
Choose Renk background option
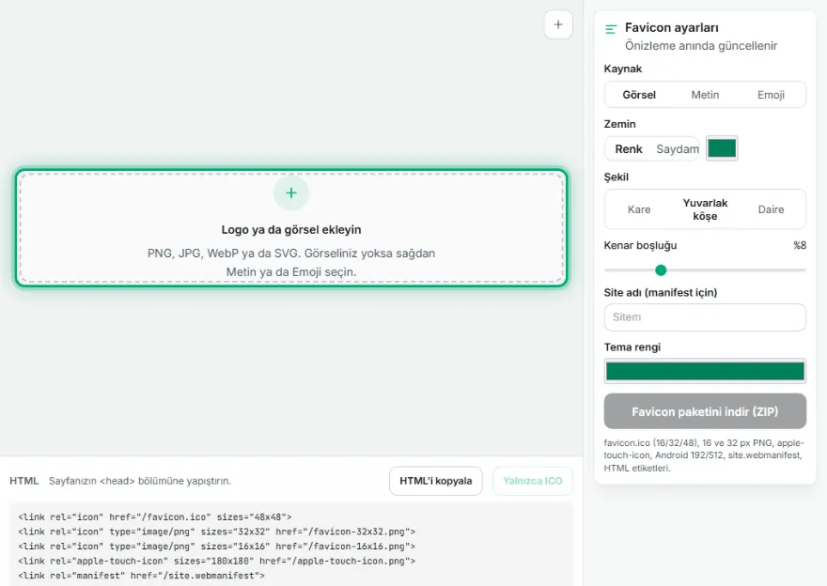pos(629,149)
